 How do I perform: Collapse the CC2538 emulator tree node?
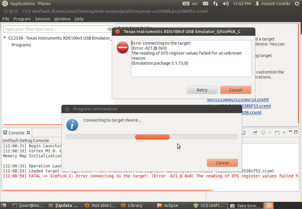pyautogui.click(x=5, y=38)
